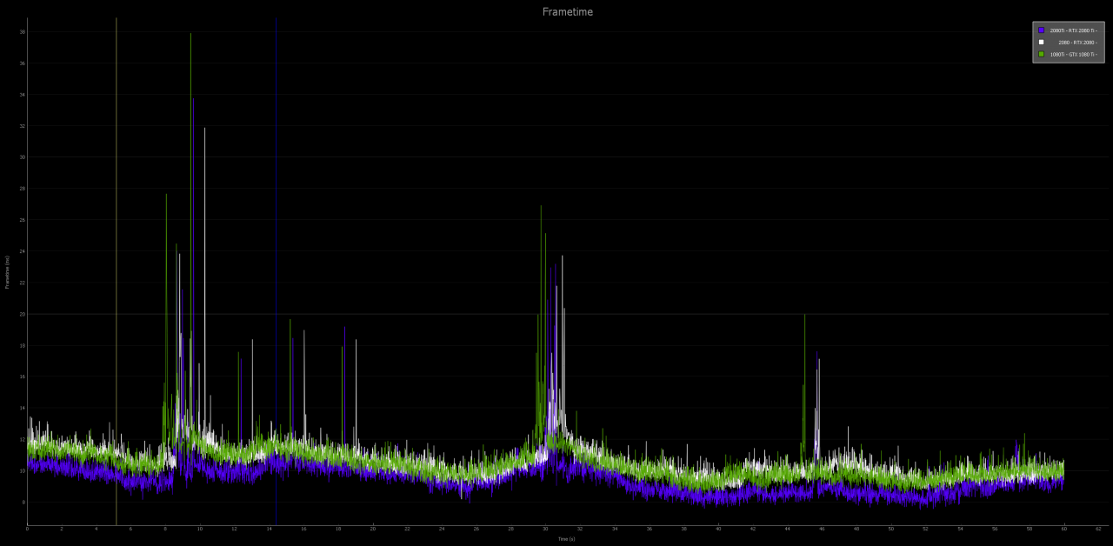Click the white spike peak near 10.3 seconds
This screenshot has width=1113, height=546.
(x=204, y=130)
